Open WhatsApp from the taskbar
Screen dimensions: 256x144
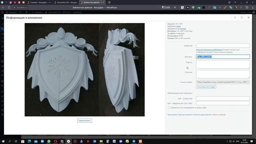pyautogui.click(x=49, y=141)
